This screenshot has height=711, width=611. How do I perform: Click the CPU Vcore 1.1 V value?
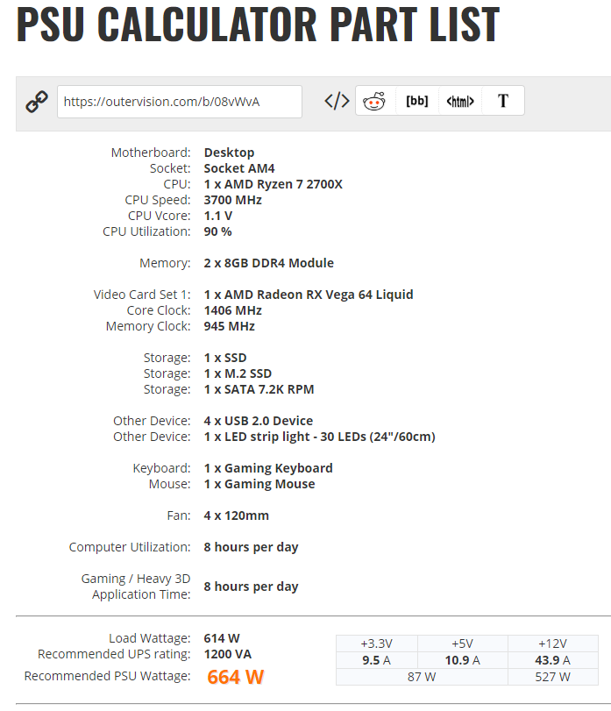pyautogui.click(x=218, y=216)
